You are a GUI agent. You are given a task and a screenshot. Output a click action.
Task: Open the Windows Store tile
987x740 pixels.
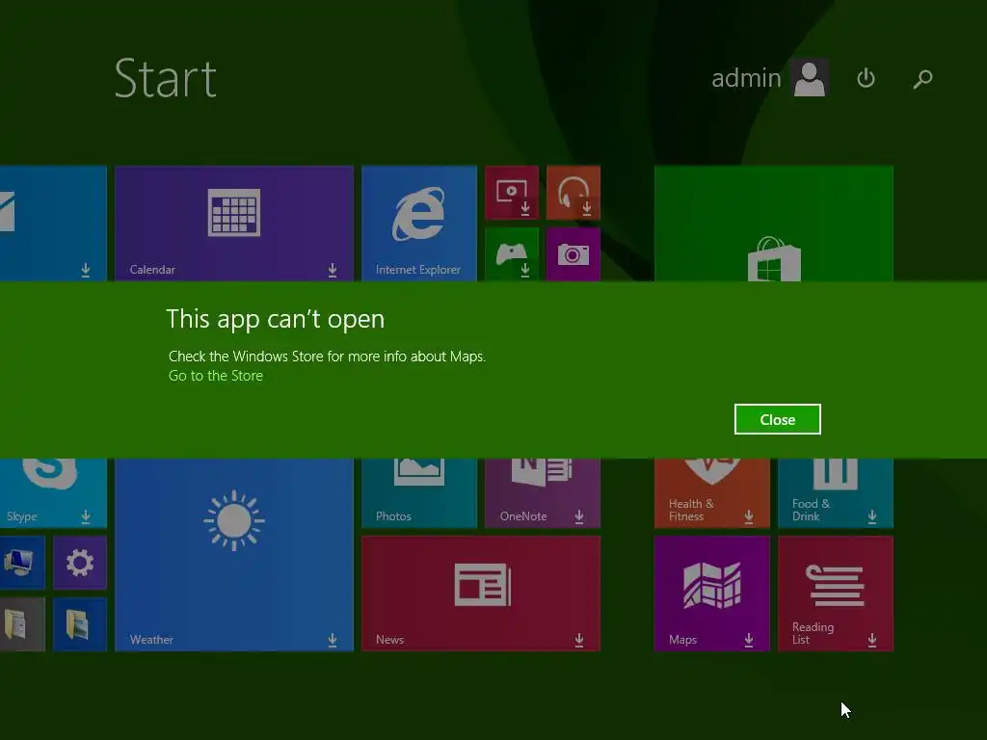(x=774, y=224)
